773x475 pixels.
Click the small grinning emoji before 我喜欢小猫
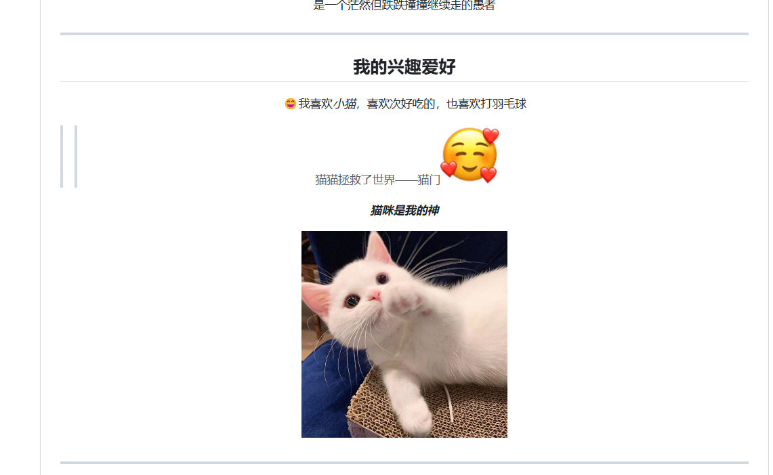pyautogui.click(x=291, y=104)
